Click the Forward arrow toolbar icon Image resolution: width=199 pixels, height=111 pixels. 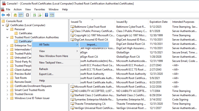tap(8, 15)
